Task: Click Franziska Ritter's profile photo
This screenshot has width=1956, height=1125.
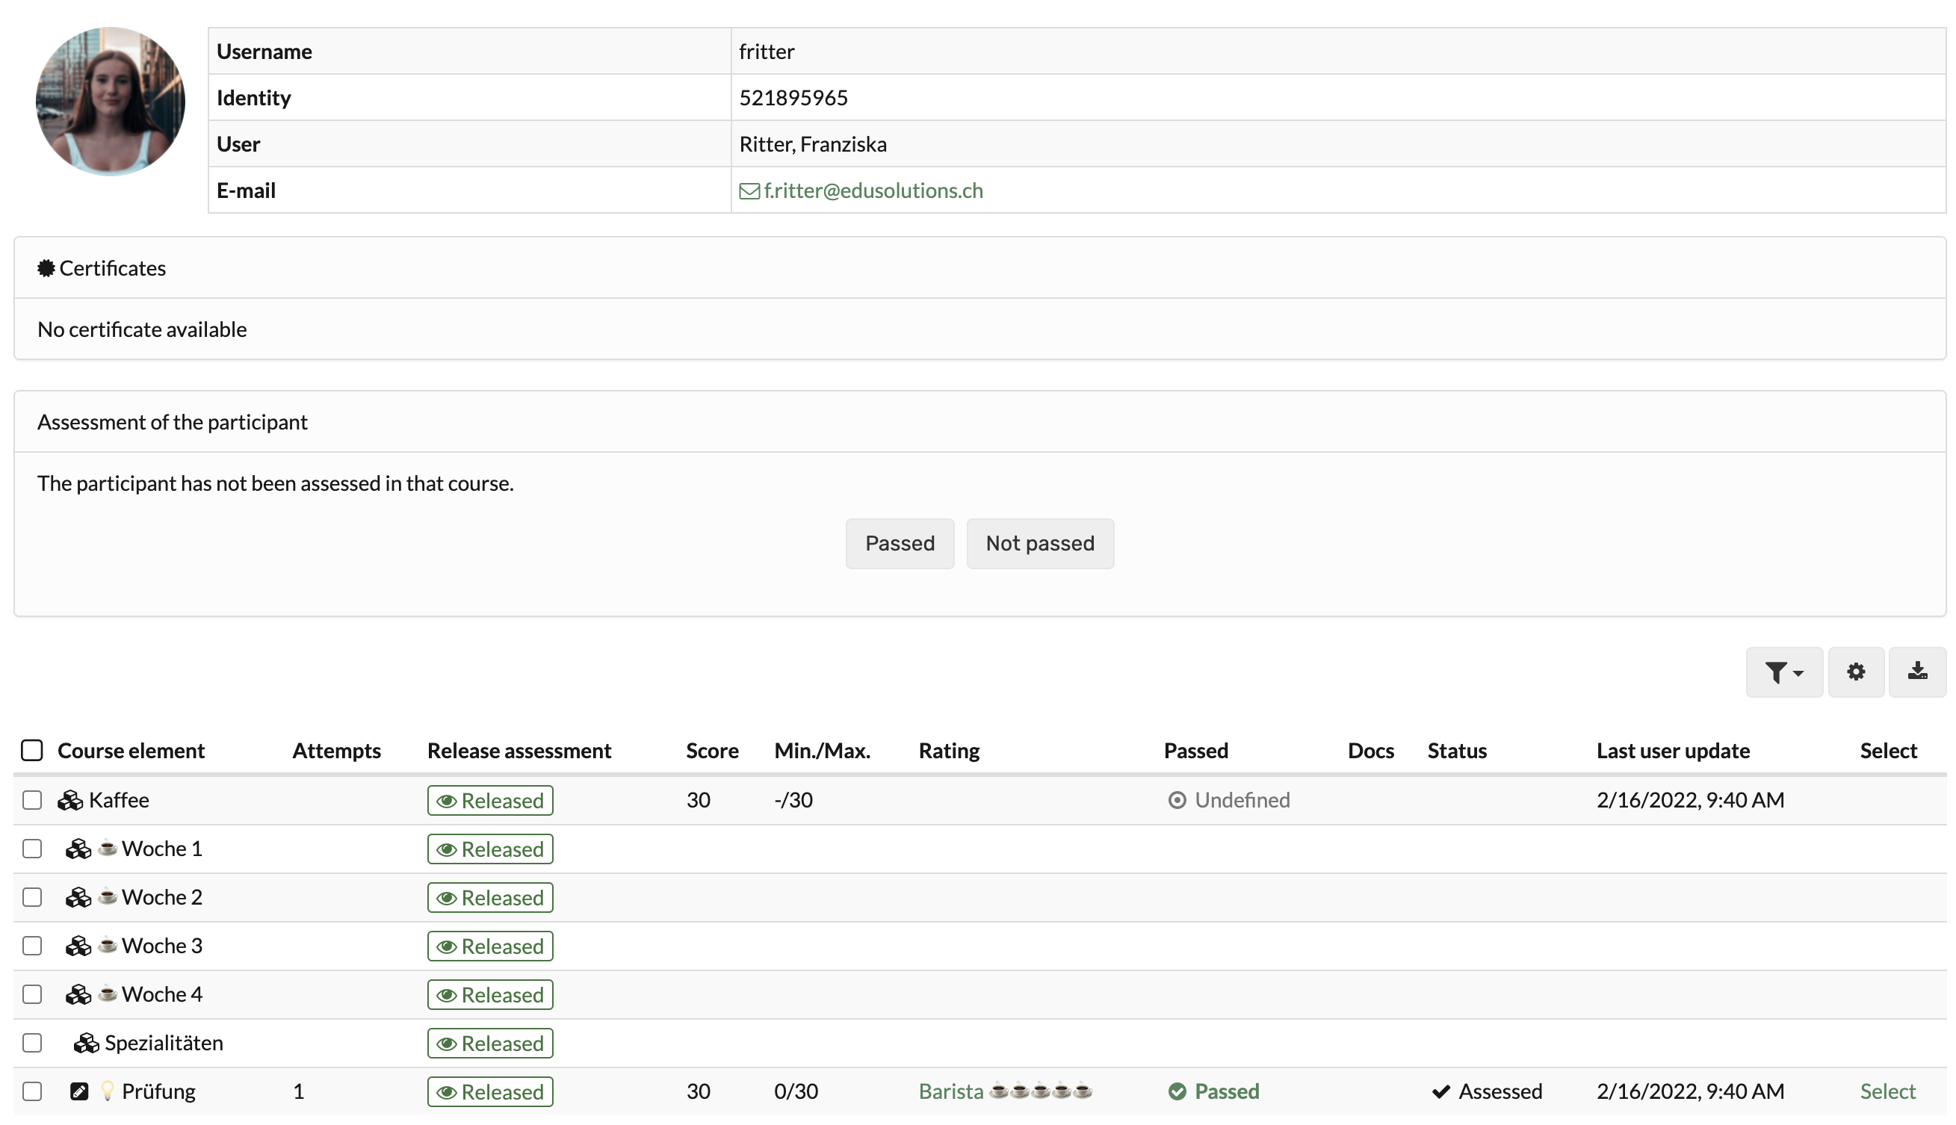Action: [x=111, y=102]
